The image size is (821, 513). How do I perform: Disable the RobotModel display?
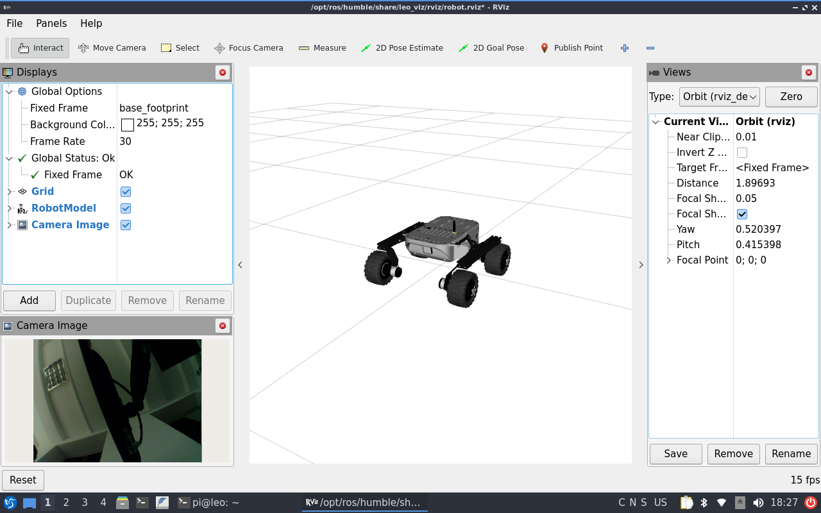125,208
